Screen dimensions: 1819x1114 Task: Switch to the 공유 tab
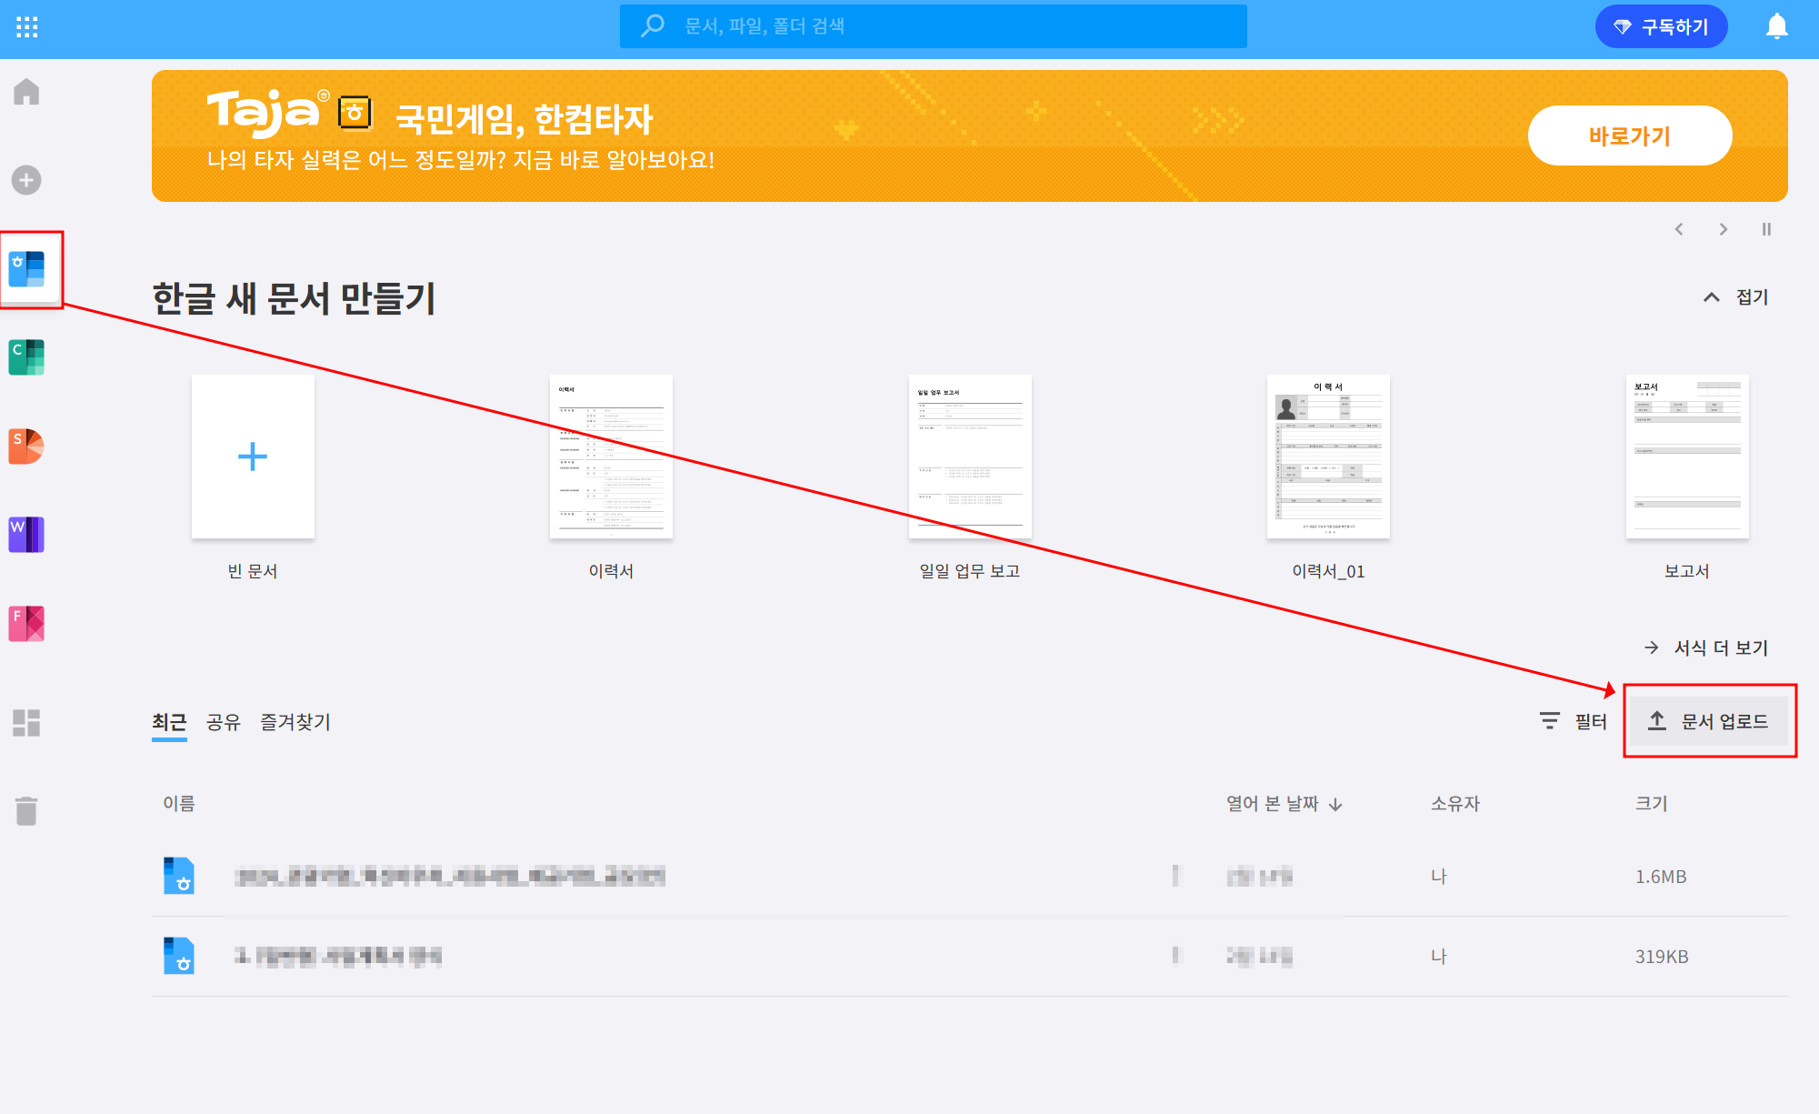223,722
